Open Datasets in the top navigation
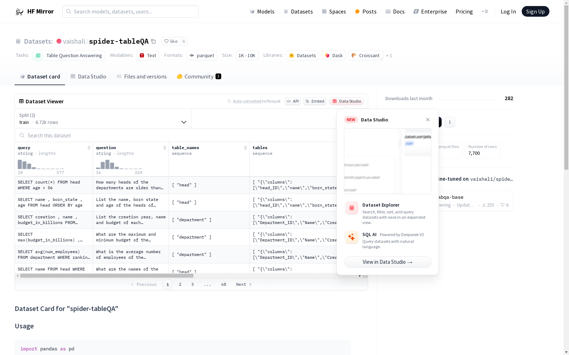This screenshot has width=569, height=355. pos(298,11)
